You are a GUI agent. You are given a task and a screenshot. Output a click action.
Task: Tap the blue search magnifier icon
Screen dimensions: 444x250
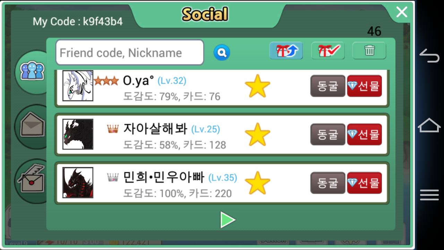pos(222,53)
